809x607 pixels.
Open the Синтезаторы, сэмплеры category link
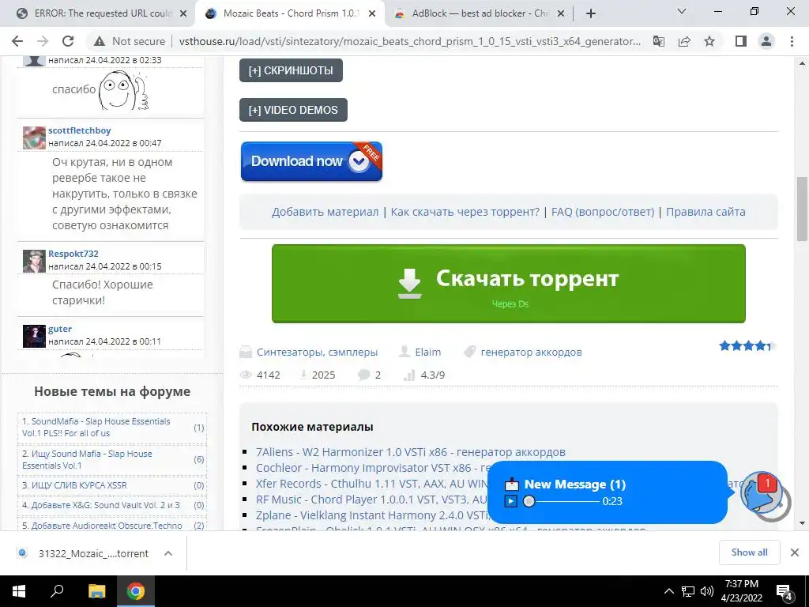318,352
